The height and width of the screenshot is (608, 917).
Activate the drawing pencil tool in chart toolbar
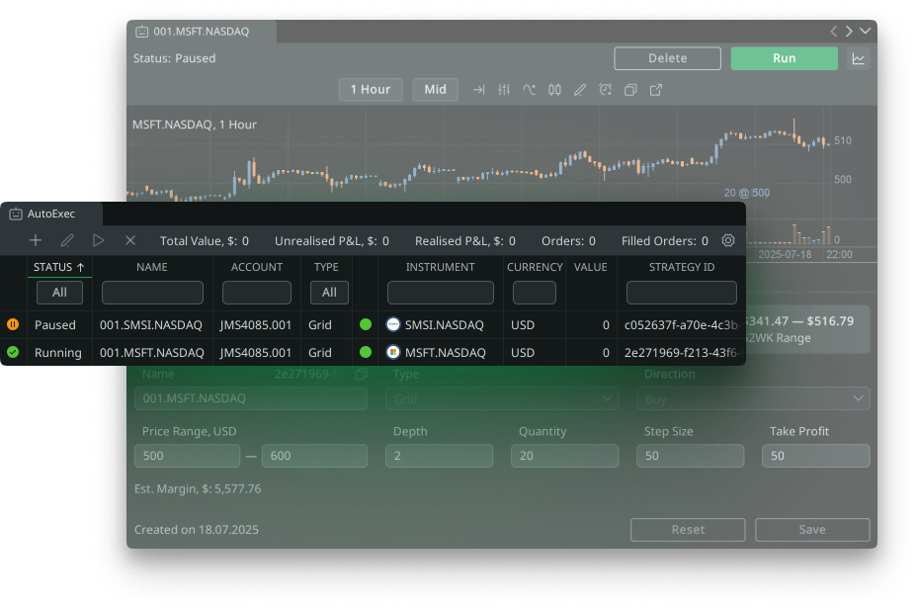point(580,90)
